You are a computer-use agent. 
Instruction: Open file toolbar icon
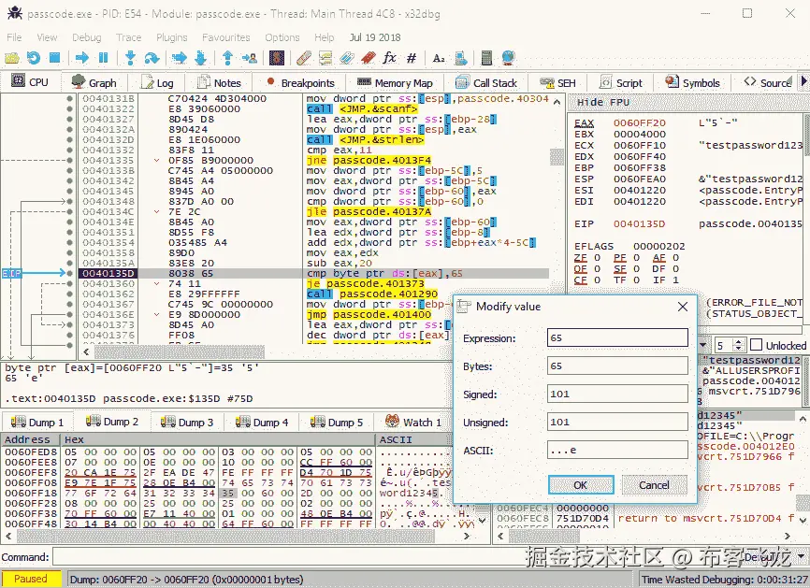pyautogui.click(x=12, y=58)
